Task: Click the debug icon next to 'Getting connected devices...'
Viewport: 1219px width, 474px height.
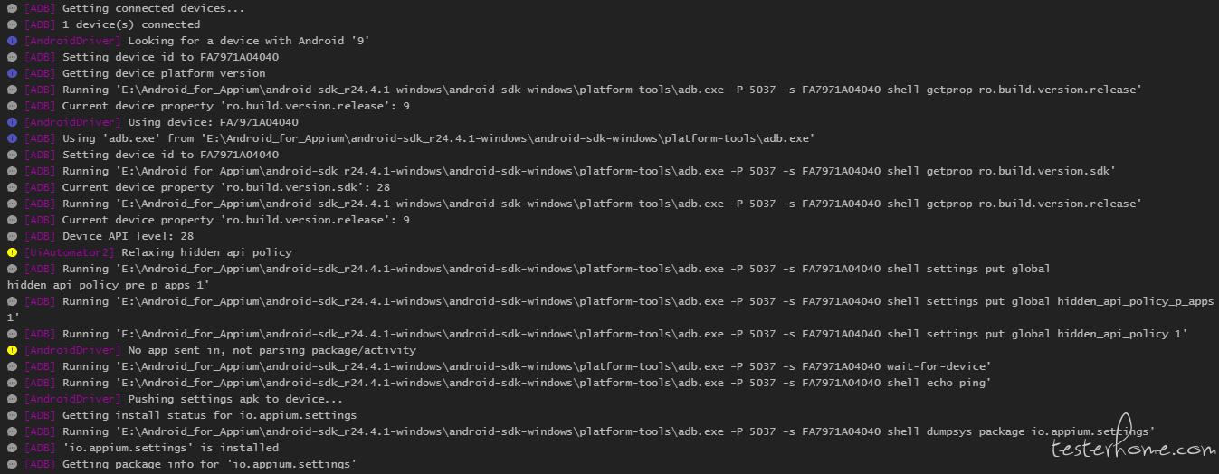Action: tap(12, 8)
